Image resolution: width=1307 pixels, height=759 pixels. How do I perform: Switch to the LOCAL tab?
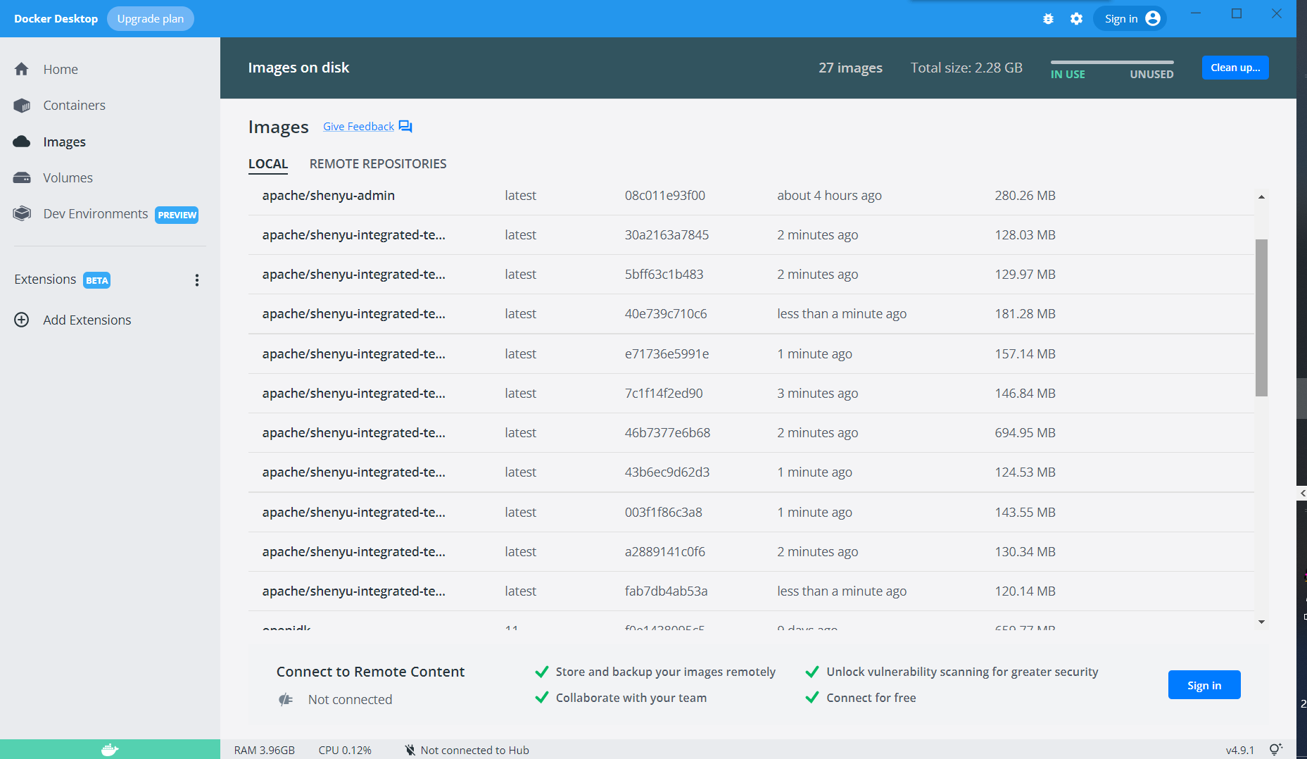coord(268,164)
